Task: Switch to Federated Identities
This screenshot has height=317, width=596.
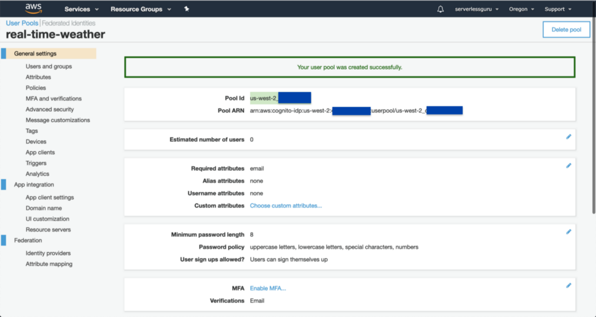Action: (69, 23)
